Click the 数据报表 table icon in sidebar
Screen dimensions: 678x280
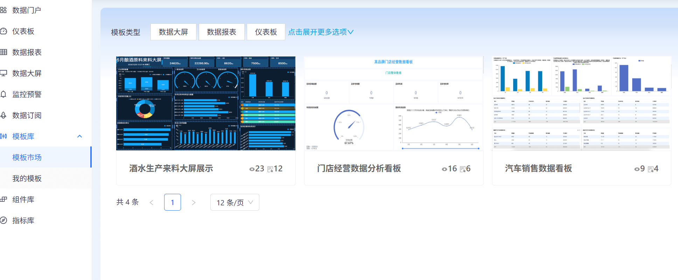tap(4, 52)
